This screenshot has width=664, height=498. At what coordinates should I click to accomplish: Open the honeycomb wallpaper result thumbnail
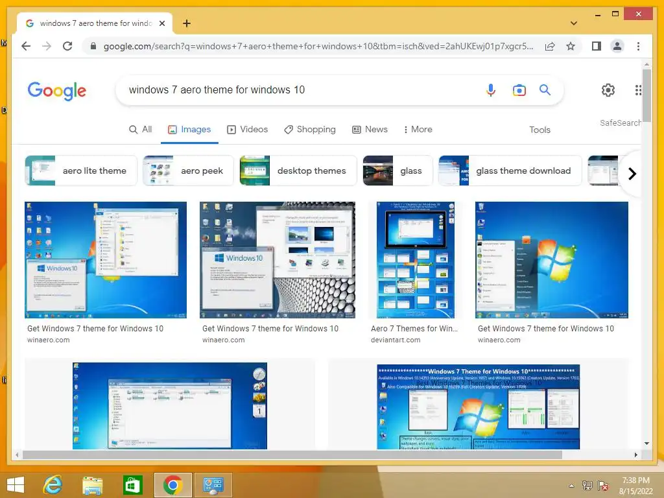click(278, 259)
